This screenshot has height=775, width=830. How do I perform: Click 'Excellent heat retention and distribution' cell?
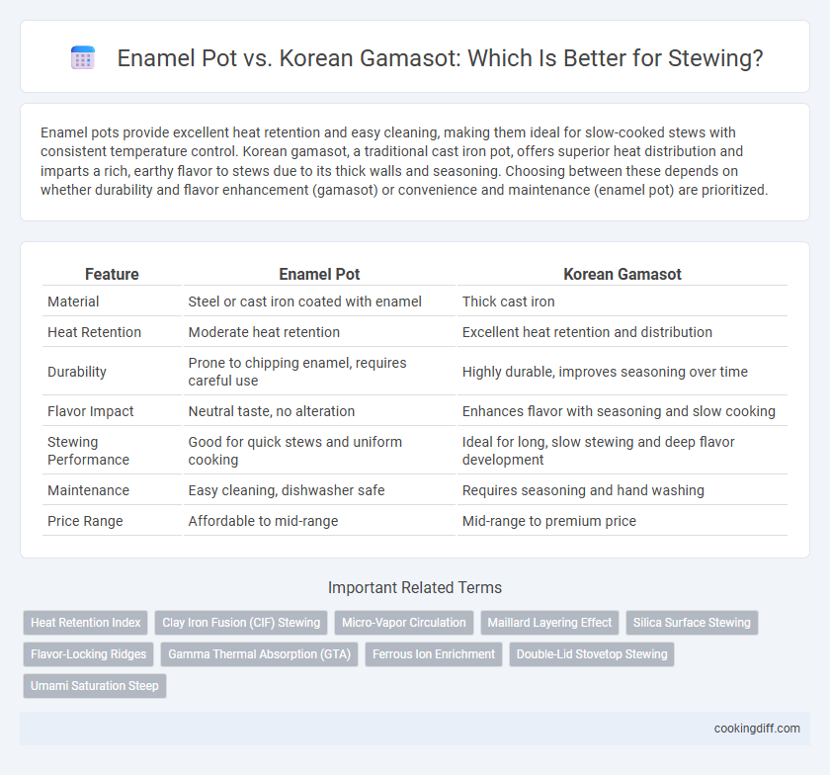(x=622, y=332)
